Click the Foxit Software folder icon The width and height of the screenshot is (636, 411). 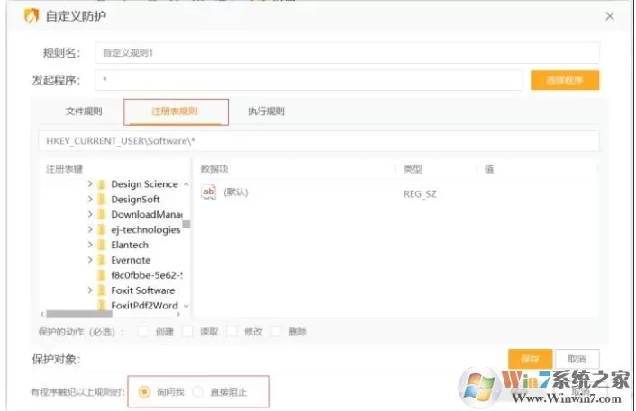click(x=102, y=290)
